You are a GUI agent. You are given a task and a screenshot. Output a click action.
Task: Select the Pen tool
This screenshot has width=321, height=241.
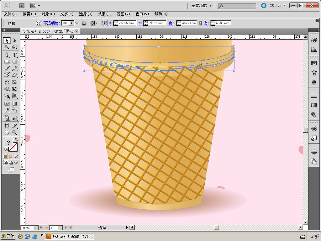click(7, 55)
